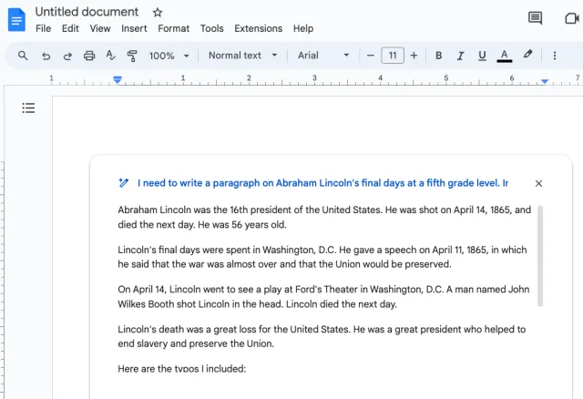Open the zoom 100% dropdown
583x399 pixels.
click(169, 56)
